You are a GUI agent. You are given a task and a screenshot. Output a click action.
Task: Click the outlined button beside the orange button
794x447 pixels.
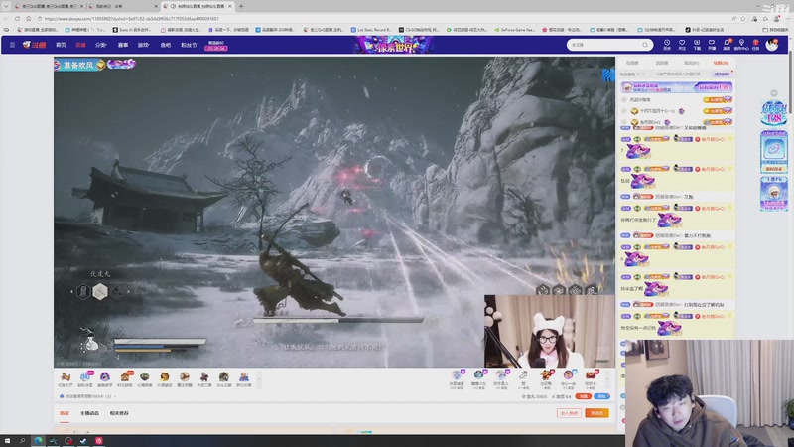[x=569, y=413]
